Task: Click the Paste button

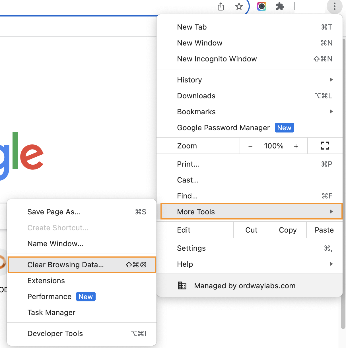Action: coord(324,230)
